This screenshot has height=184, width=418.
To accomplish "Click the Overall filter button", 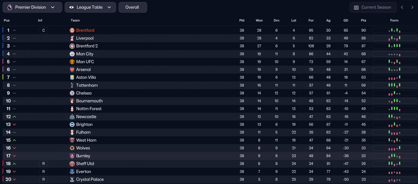I will click(x=132, y=7).
